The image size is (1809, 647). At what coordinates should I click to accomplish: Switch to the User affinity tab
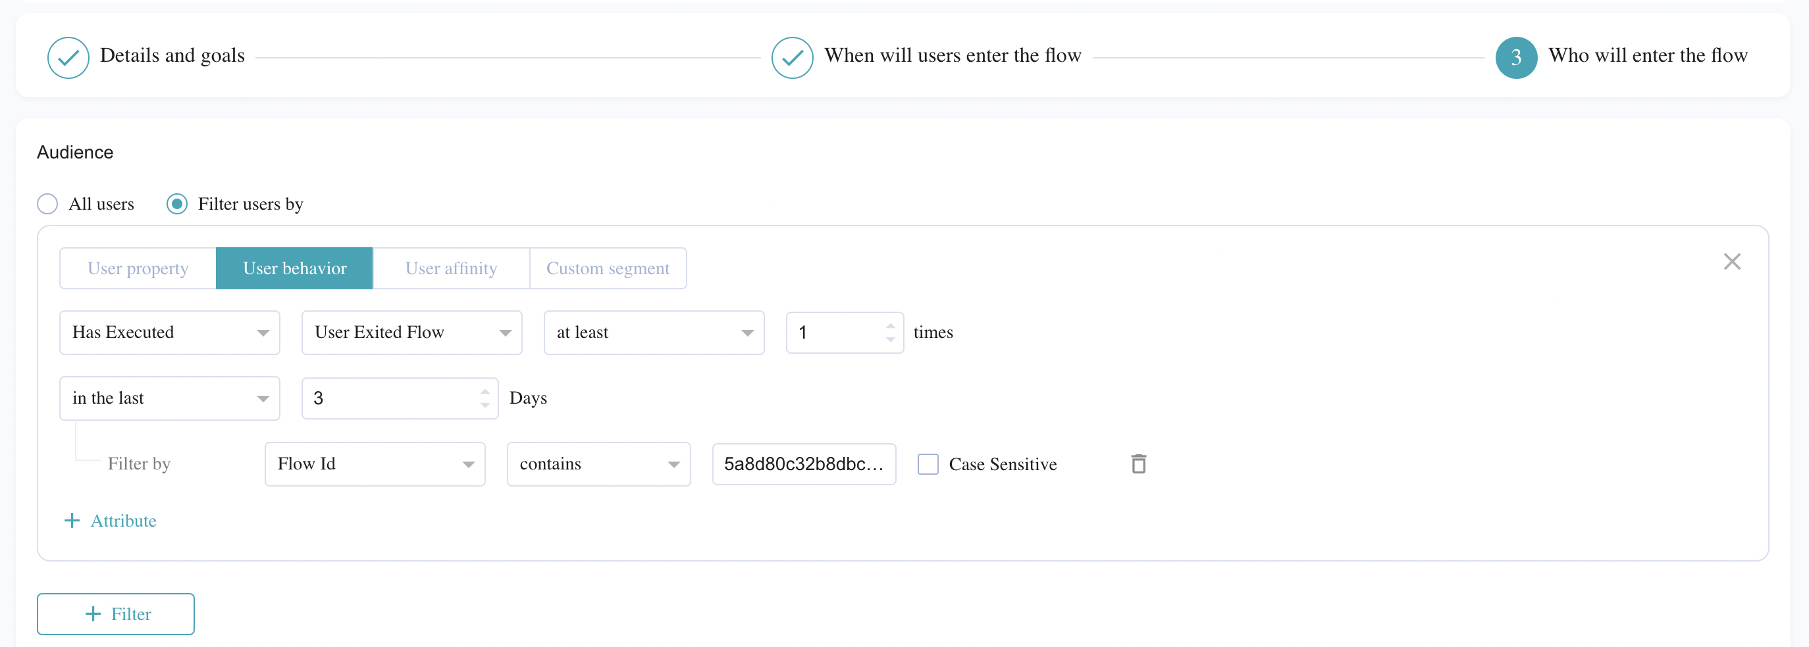click(x=451, y=268)
